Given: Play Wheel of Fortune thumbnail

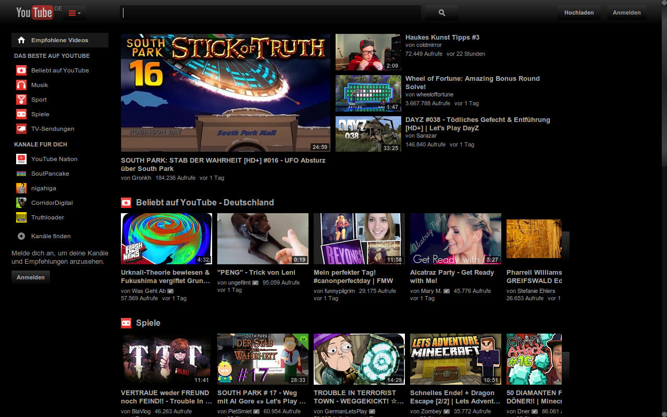Looking at the screenshot, I should (368, 93).
